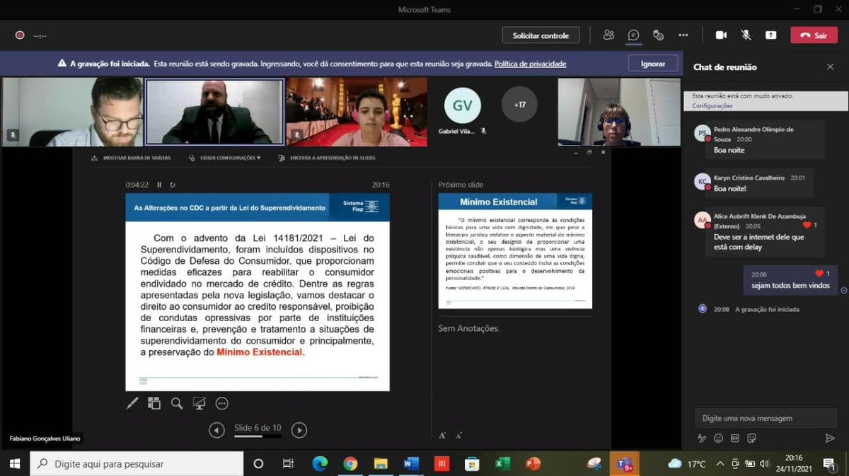Open the sticker picker in chat
Screen dimensions: 849x476
tap(751, 439)
